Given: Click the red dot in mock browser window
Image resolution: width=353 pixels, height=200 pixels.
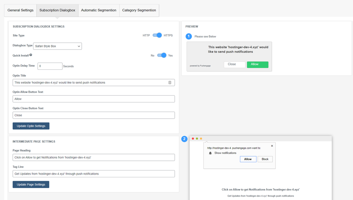Looking at the screenshot, I should 193,138.
